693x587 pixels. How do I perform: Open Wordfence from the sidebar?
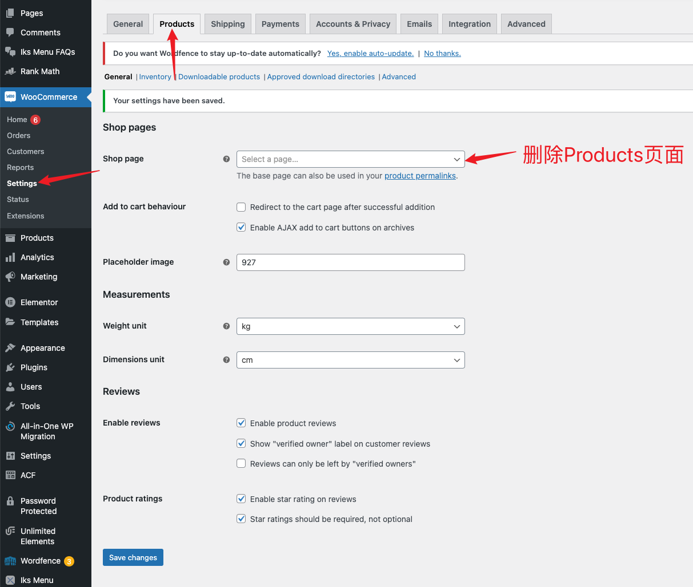click(11, 561)
